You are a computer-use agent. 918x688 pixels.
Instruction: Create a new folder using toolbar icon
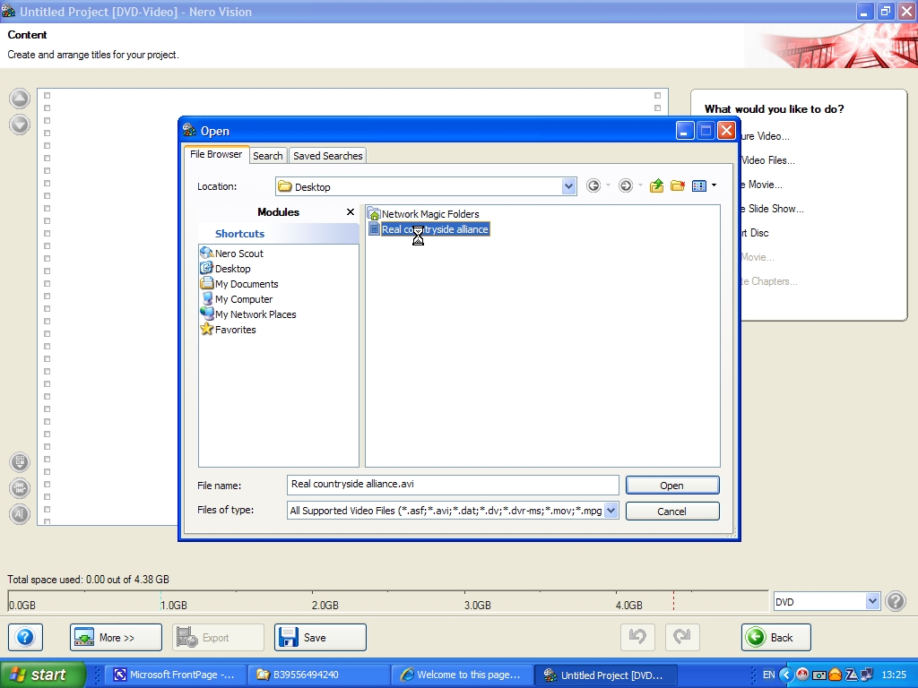678,186
